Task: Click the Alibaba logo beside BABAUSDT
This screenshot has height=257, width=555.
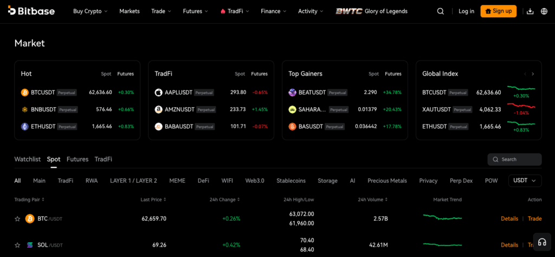Action: click(x=159, y=127)
